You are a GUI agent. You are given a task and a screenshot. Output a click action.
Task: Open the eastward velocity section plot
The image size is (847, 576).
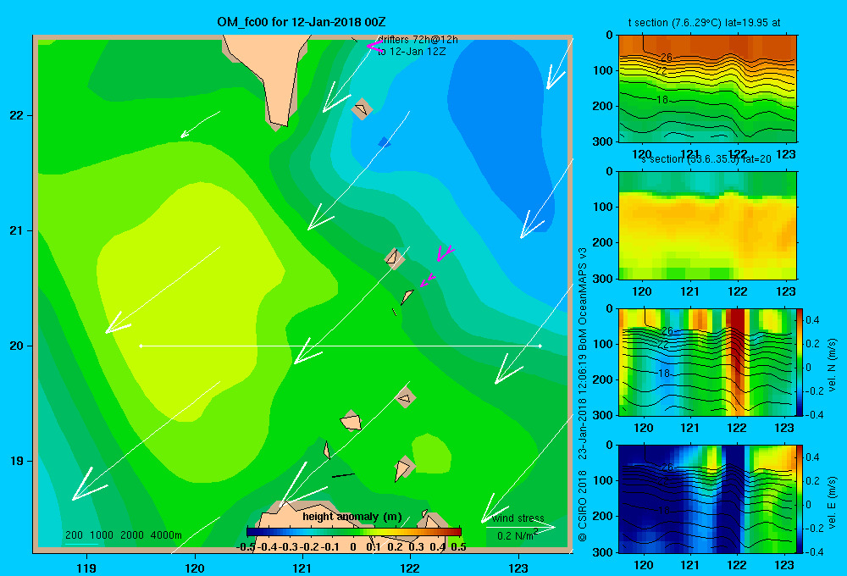707,499
